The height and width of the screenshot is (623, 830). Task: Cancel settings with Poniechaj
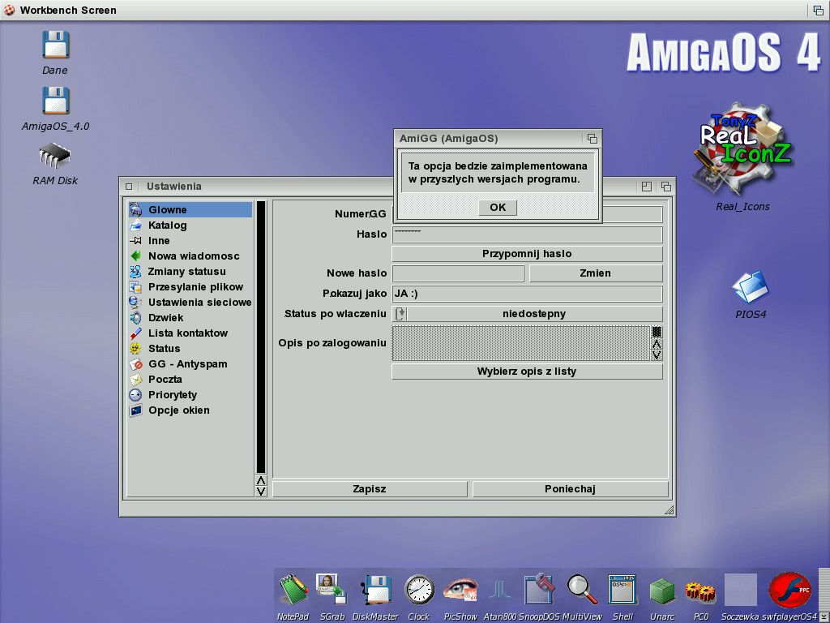pos(570,489)
